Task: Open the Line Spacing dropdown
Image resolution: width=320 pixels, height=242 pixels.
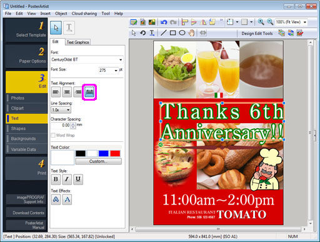Action: tap(61, 110)
